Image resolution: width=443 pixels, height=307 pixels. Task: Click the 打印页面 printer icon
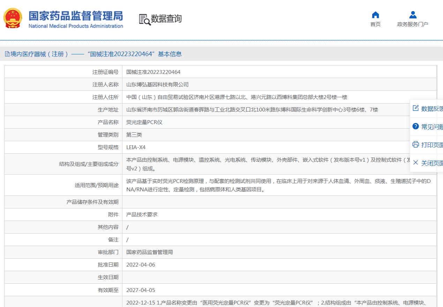(x=415, y=144)
